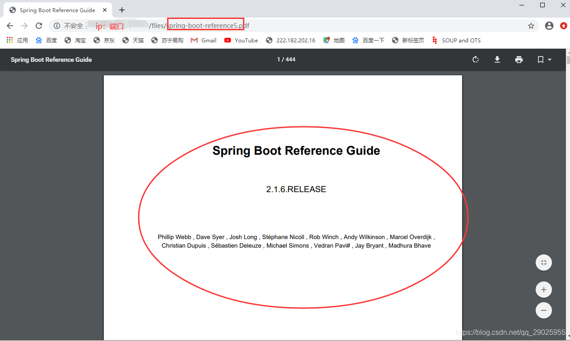Download the PDF file
The height and width of the screenshot is (341, 570).
click(497, 60)
